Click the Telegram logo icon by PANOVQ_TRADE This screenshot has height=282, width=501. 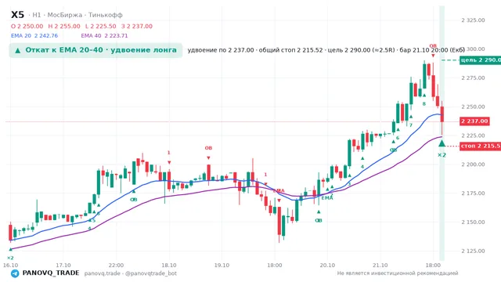coord(15,273)
